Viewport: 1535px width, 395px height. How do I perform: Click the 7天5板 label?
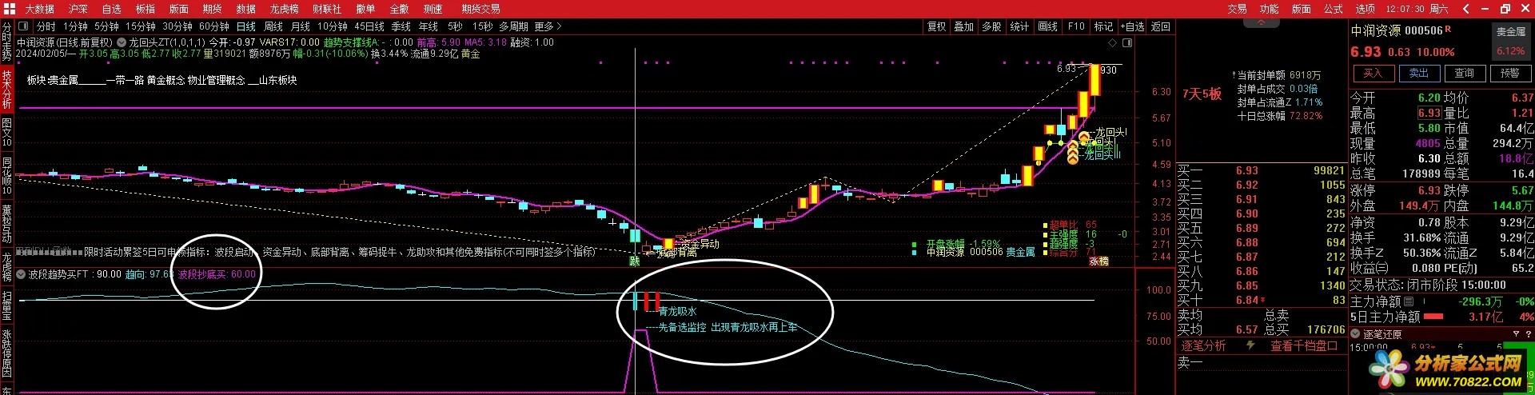pyautogui.click(x=1202, y=94)
